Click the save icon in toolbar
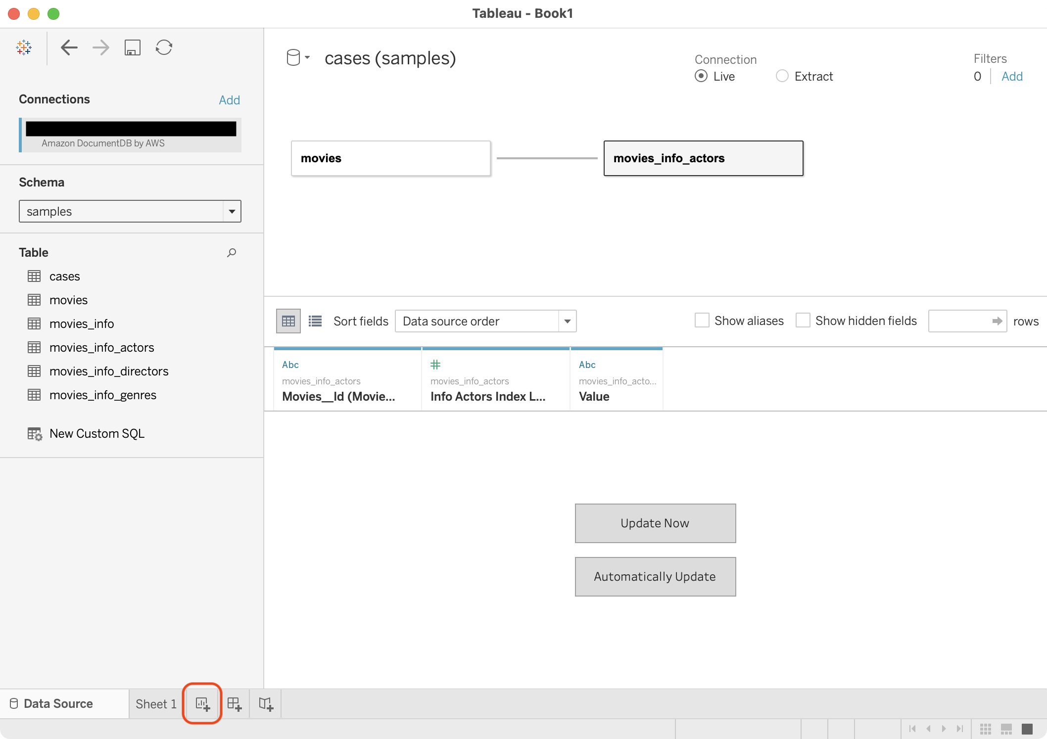Viewport: 1047px width, 739px height. pos(132,47)
